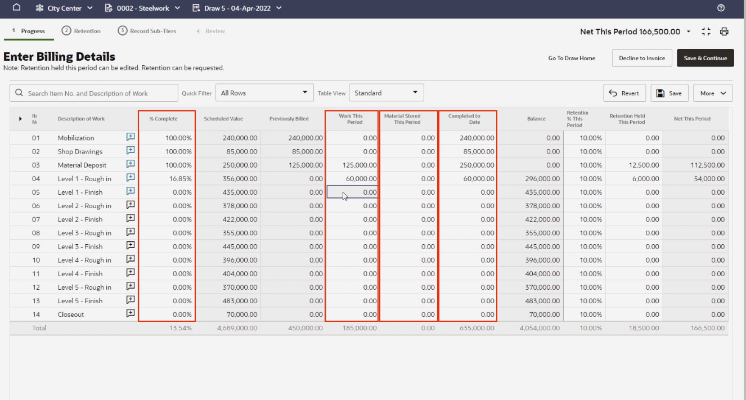Click the home icon in top bar
Viewport: 746px width, 400px height.
coord(16,8)
